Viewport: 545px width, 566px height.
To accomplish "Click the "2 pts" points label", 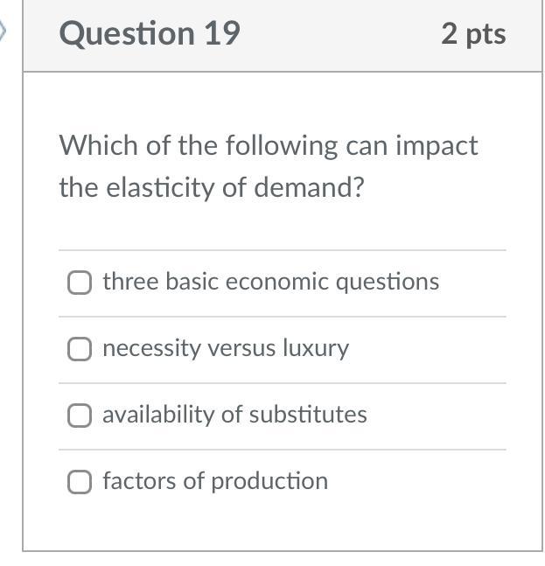I will (x=473, y=33).
